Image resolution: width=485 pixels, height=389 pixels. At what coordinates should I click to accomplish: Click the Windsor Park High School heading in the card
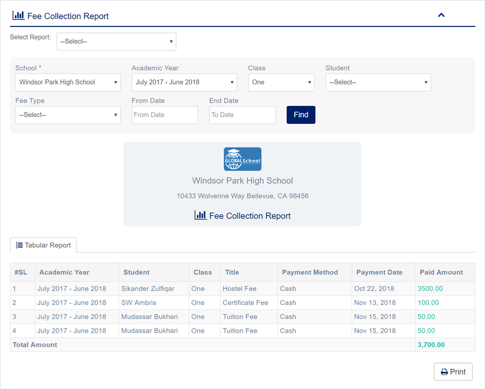[242, 181]
